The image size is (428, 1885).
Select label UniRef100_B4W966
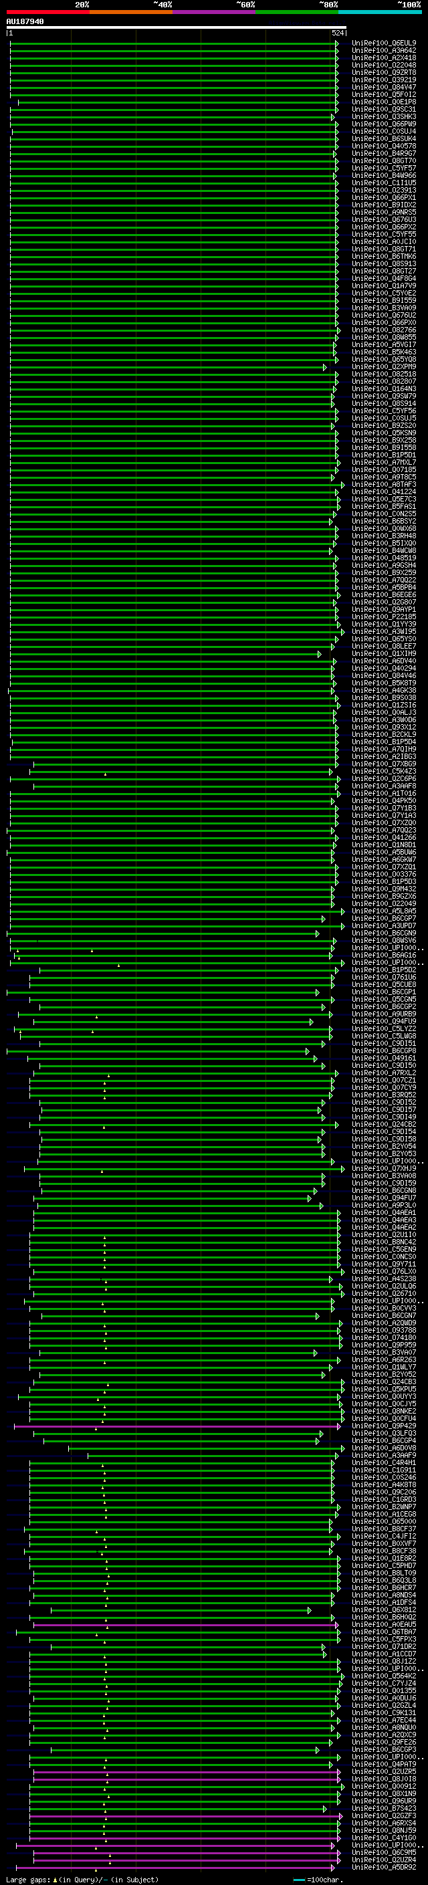point(384,176)
